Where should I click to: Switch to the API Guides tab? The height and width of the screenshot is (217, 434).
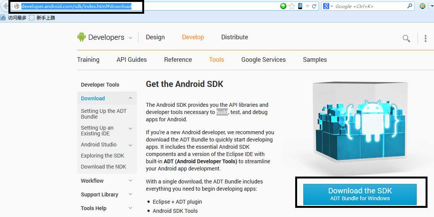click(132, 59)
